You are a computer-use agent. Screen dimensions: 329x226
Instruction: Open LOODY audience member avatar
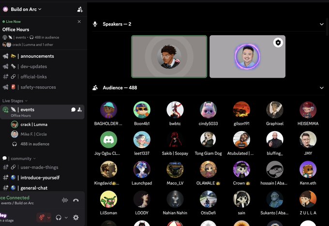pos(142,199)
